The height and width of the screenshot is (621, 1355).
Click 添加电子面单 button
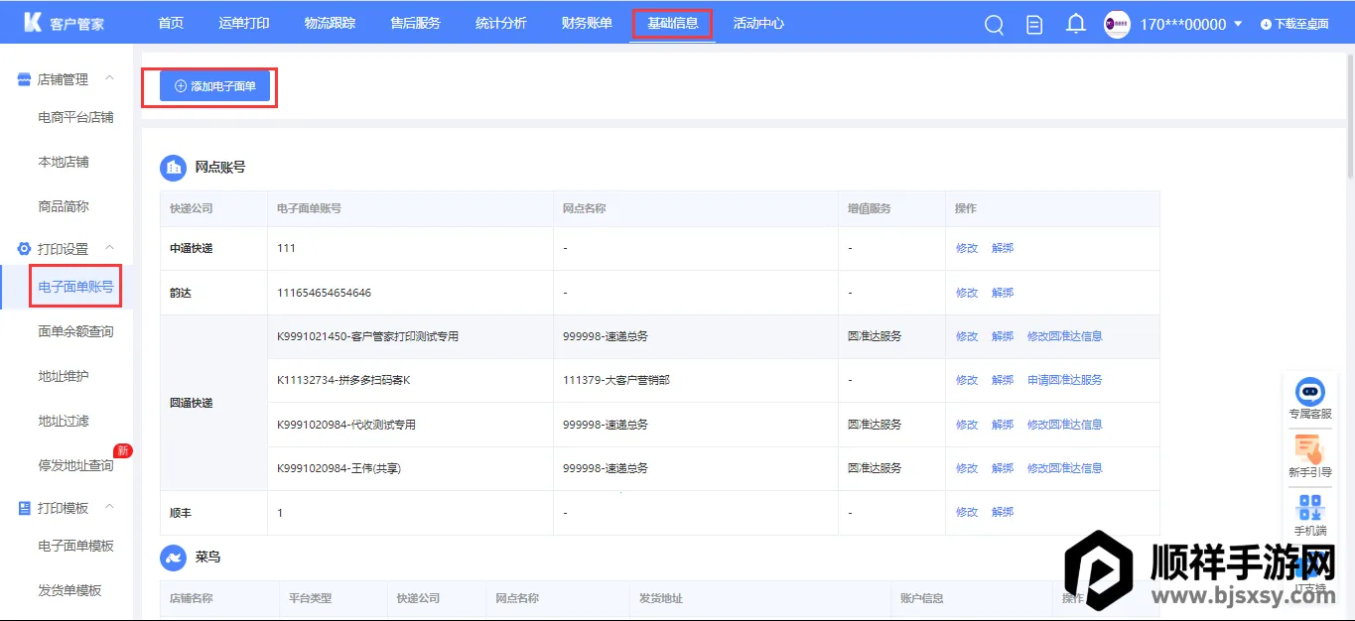pyautogui.click(x=214, y=86)
